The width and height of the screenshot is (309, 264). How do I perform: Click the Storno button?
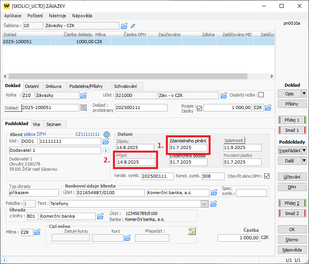292,239
